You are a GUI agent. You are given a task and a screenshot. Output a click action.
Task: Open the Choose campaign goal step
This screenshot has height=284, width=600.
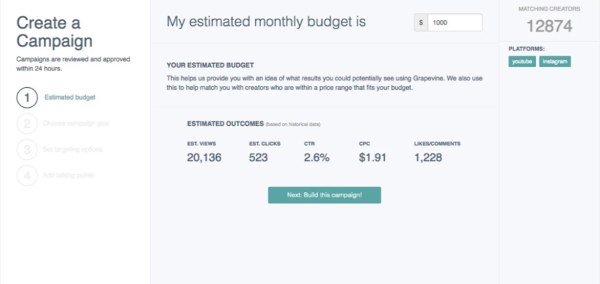click(x=76, y=124)
